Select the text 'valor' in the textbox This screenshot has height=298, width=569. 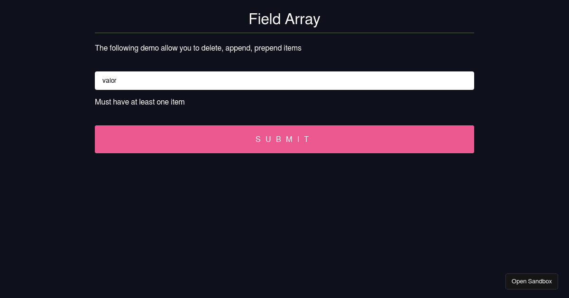pyautogui.click(x=110, y=80)
